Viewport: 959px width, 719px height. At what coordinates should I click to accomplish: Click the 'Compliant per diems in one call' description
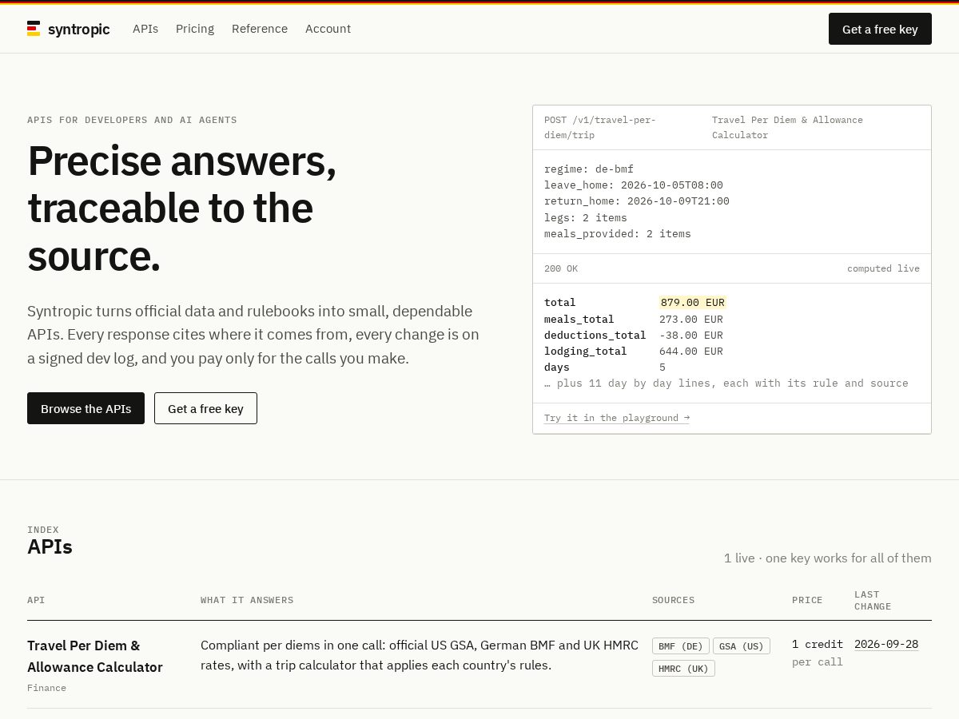point(420,655)
